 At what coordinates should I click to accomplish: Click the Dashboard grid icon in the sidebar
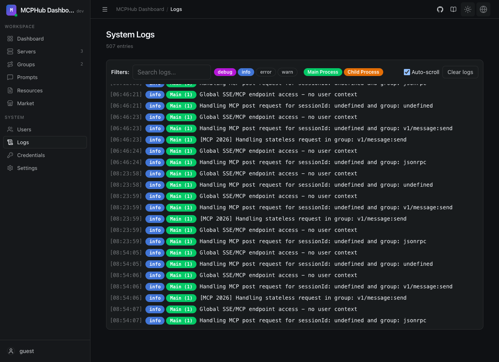(10, 39)
